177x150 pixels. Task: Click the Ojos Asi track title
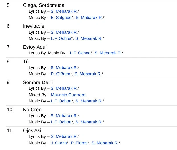tap(32, 130)
